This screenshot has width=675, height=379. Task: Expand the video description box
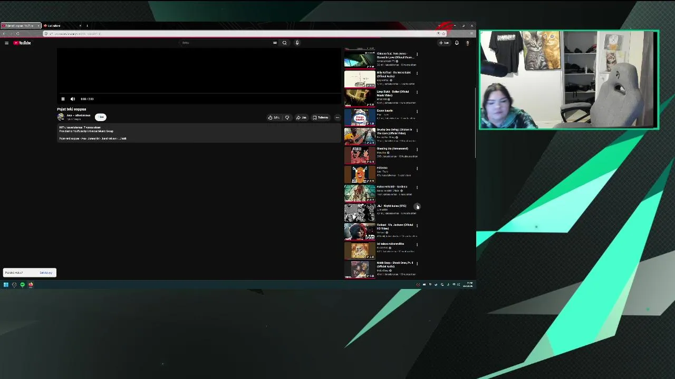coord(199,133)
